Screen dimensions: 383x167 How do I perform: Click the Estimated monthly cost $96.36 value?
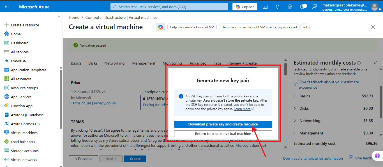point(371,143)
